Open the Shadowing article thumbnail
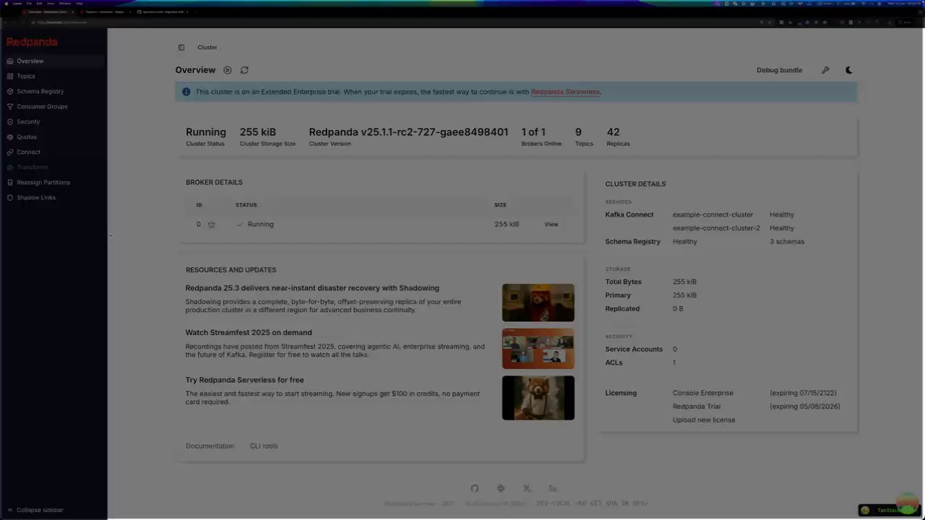925x520 pixels. point(538,303)
